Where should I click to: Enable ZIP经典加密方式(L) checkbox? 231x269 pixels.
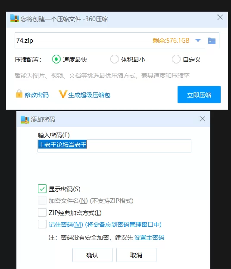[42, 212]
